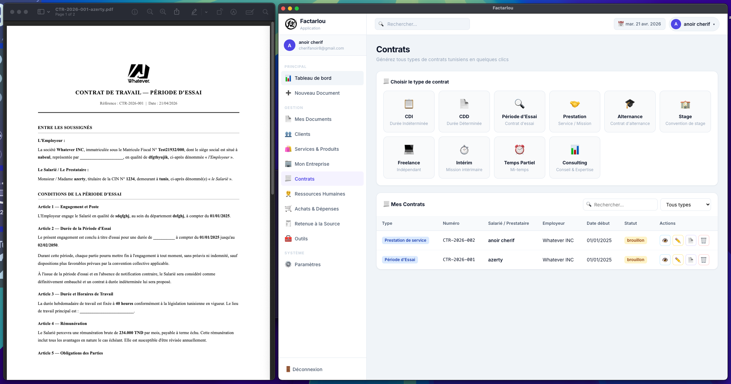Go to Mes Documents section
731x384 pixels.
pyautogui.click(x=313, y=119)
